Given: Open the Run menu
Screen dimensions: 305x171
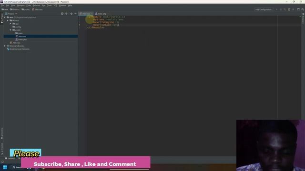Looking at the screenshot, I should (43, 5).
